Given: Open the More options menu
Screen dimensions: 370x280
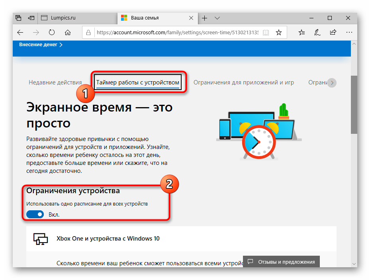Looking at the screenshot, I should 349,32.
